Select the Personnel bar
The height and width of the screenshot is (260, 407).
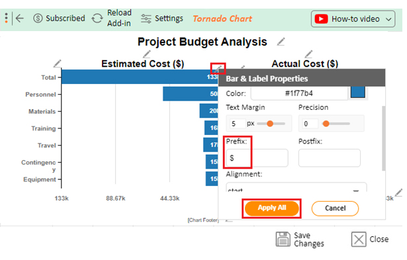190,94
